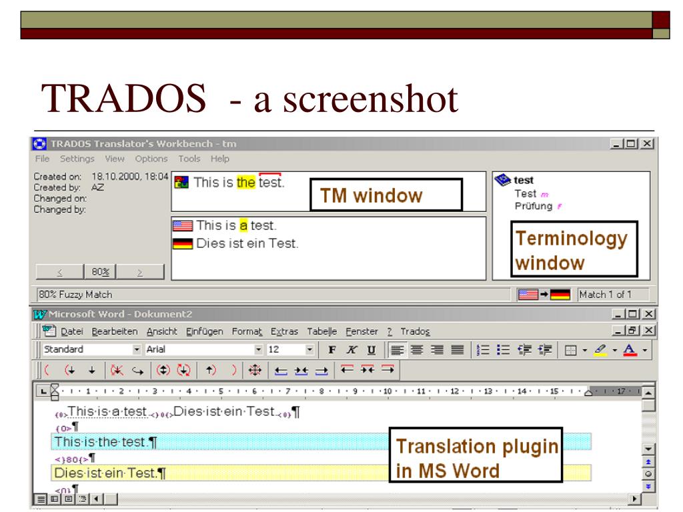Toggle centered text alignment
683x512 pixels.
point(418,349)
